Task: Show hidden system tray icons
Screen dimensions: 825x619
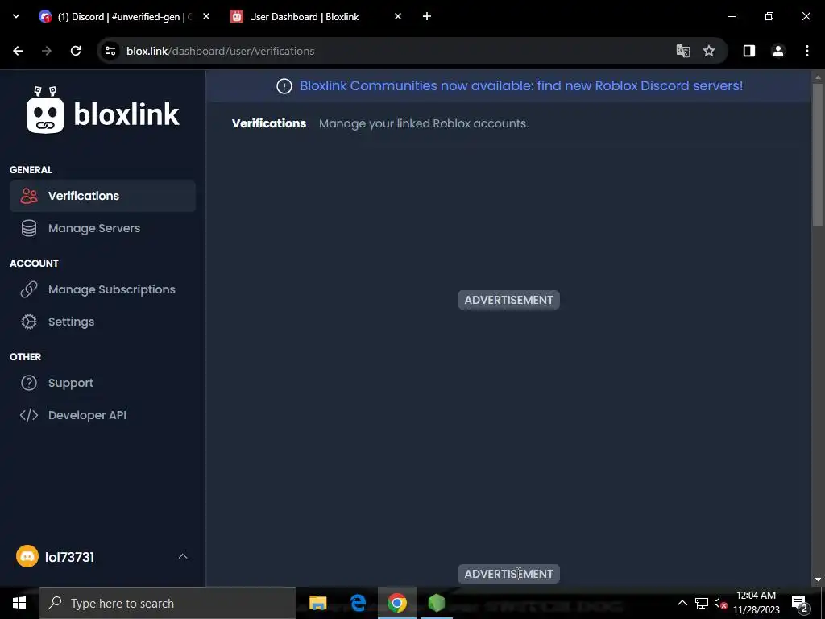Action: pos(682,603)
